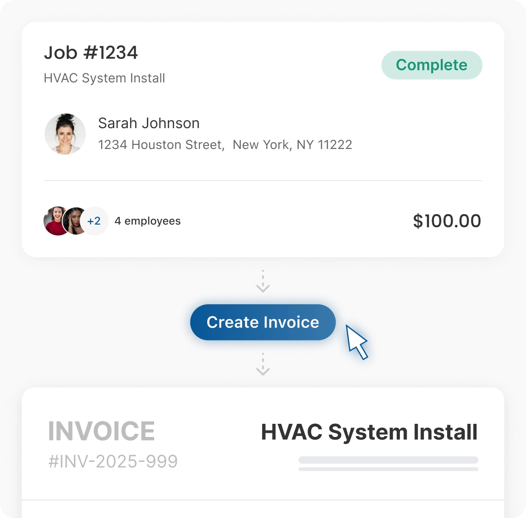
Task: Click Sarah Johnson's profile photo
Action: tap(65, 134)
